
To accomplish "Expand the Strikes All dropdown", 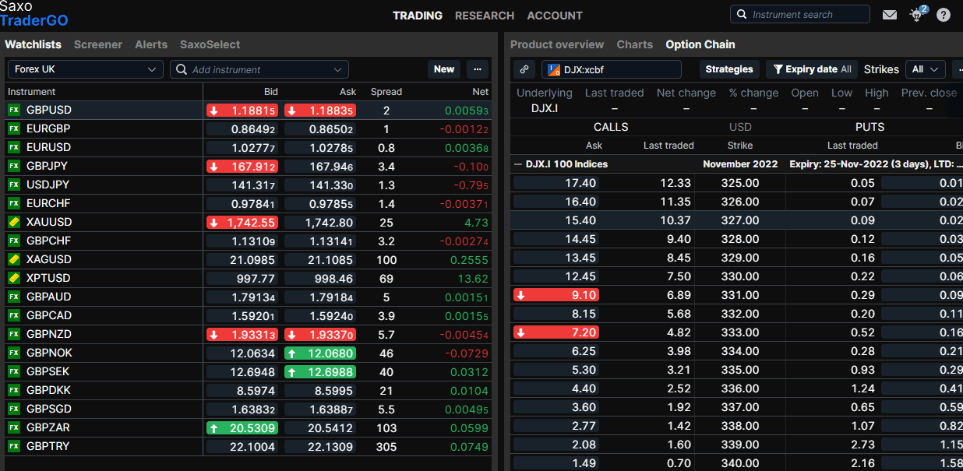I will point(925,69).
